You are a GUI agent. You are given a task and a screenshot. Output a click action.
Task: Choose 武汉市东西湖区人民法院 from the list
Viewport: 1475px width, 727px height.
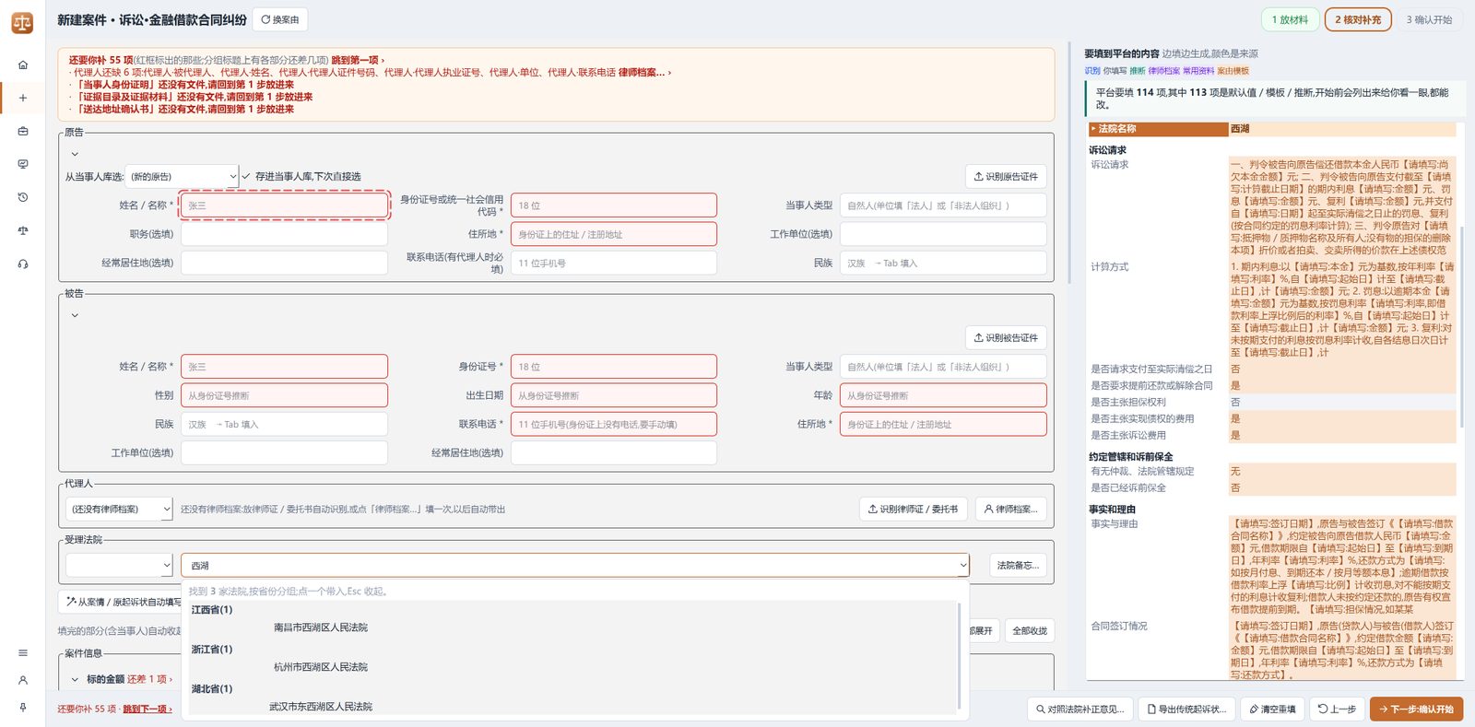coord(321,707)
